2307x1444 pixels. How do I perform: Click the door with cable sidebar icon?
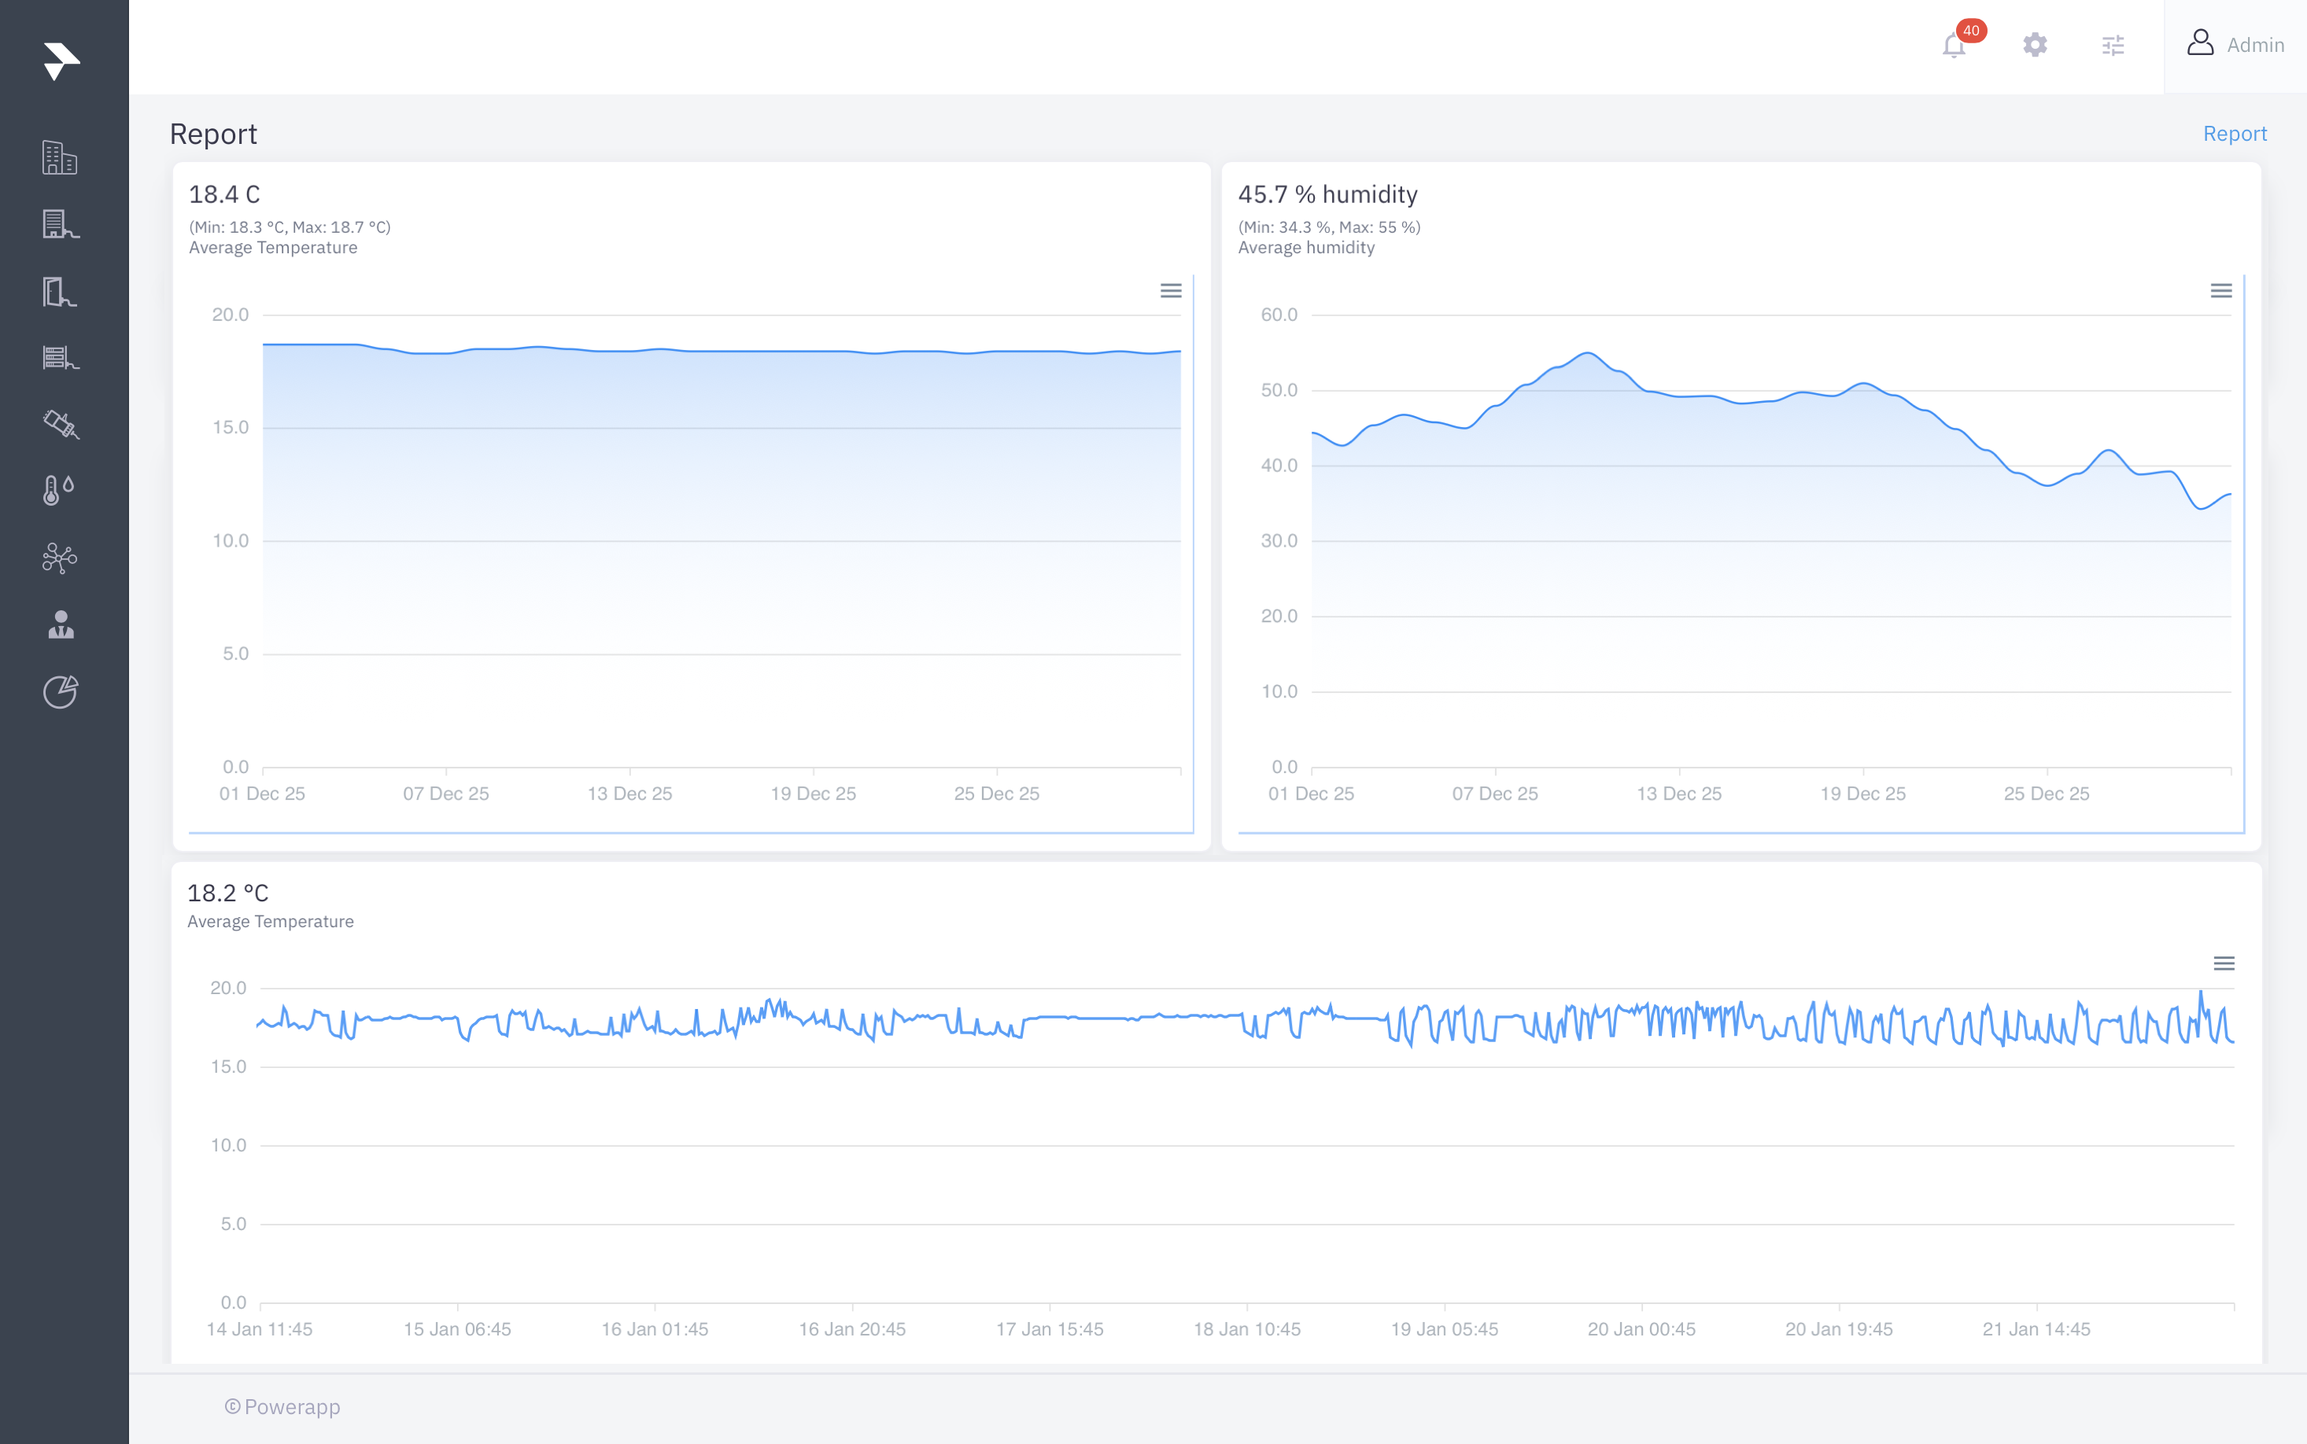point(59,291)
